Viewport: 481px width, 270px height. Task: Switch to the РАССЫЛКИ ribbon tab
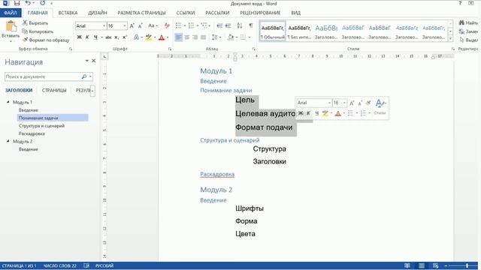(x=217, y=13)
